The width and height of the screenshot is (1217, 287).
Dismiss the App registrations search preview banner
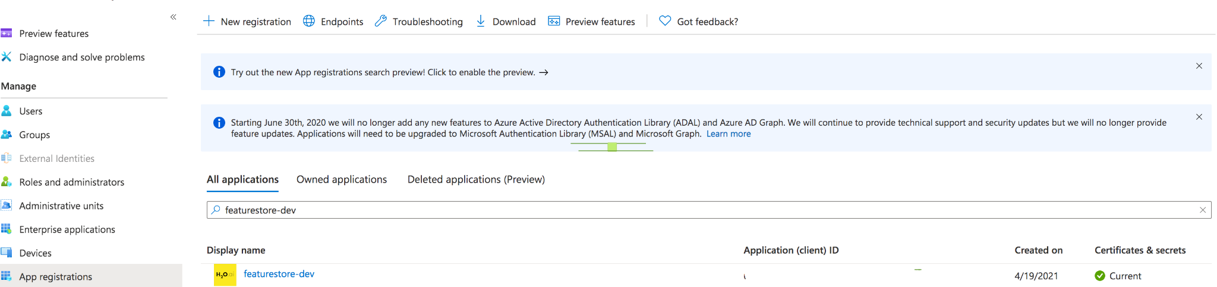[x=1199, y=66]
